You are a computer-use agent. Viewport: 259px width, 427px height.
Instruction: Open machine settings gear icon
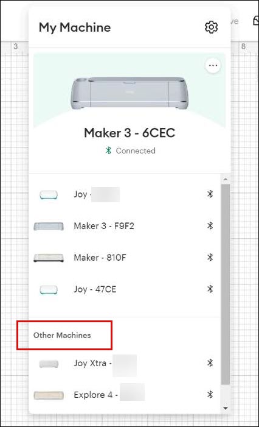click(x=211, y=27)
